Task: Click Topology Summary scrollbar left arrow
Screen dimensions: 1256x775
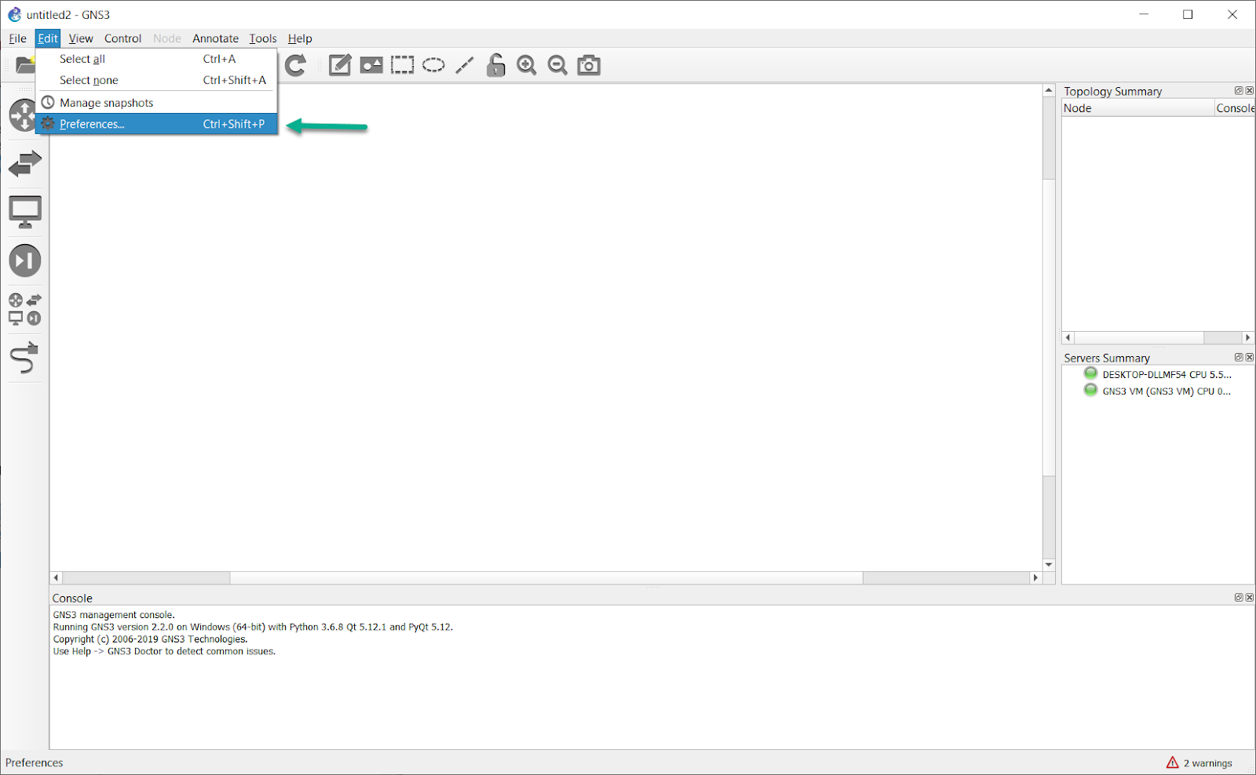Action: pyautogui.click(x=1068, y=337)
